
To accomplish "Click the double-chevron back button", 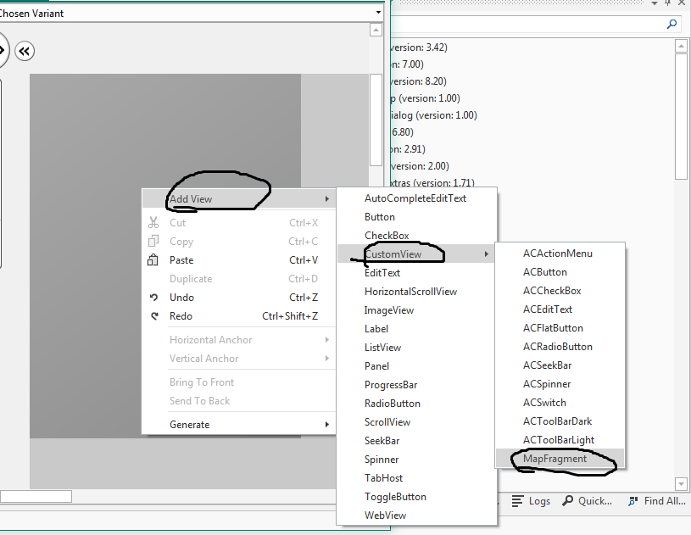I will (25, 52).
